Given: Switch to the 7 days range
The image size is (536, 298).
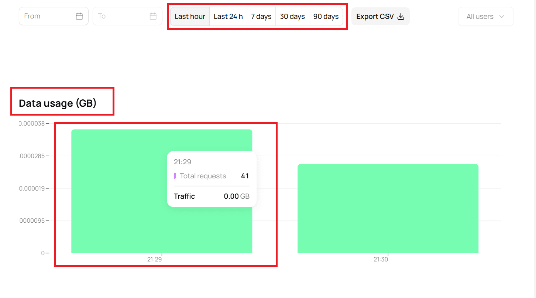Looking at the screenshot, I should click(x=261, y=16).
